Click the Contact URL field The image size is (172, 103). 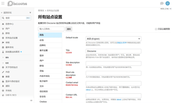[x=113, y=96]
